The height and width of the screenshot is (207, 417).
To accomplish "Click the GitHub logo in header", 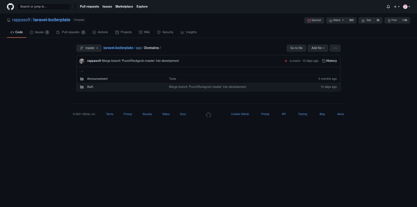I will pyautogui.click(x=10, y=7).
